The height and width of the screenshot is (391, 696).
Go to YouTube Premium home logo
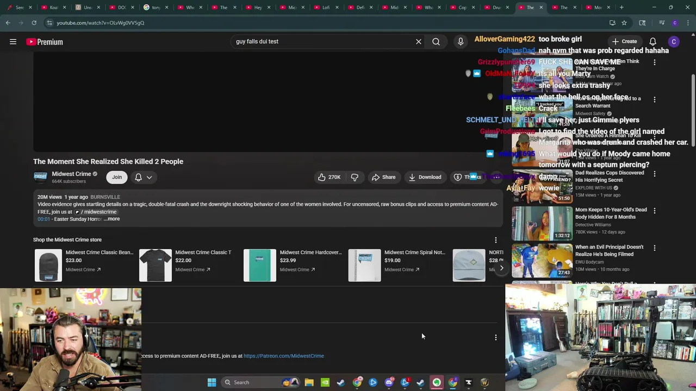45,42
